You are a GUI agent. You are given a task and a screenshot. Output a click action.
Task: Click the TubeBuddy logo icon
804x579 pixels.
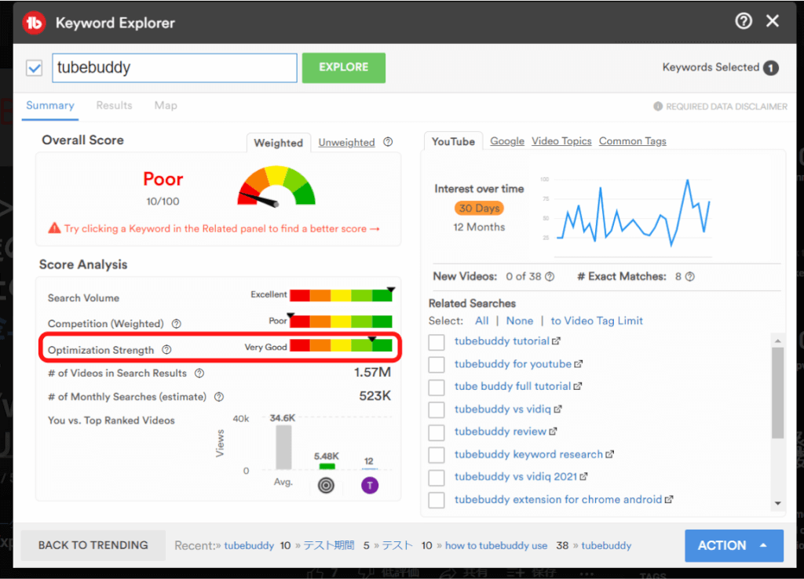click(34, 23)
